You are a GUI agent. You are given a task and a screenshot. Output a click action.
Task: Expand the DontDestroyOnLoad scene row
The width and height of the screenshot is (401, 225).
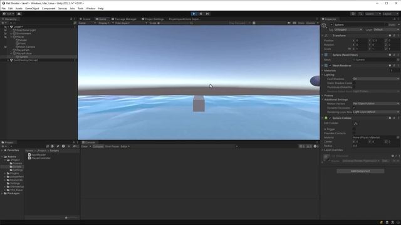8,61
